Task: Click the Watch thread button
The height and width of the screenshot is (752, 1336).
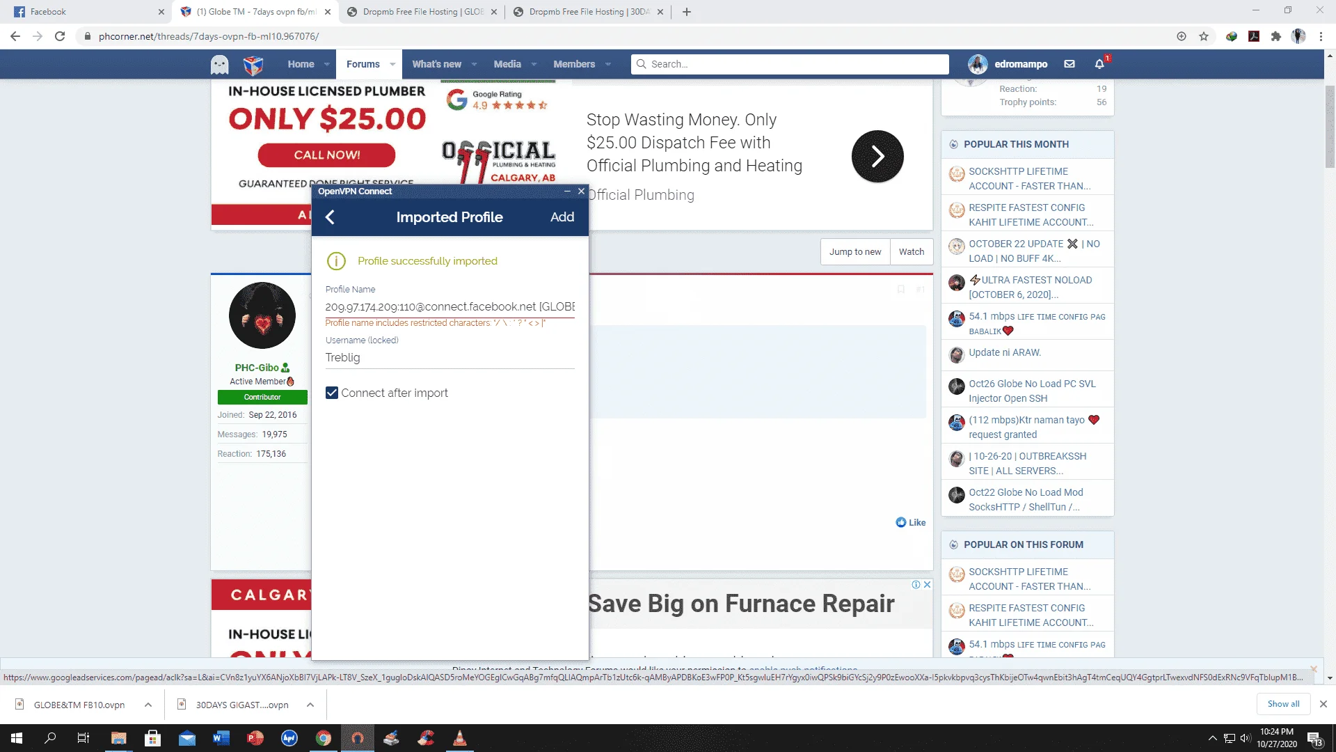Action: (912, 252)
